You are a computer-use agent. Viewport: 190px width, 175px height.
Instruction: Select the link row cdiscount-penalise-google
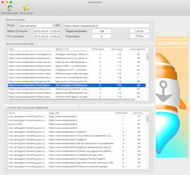[x=77, y=166]
